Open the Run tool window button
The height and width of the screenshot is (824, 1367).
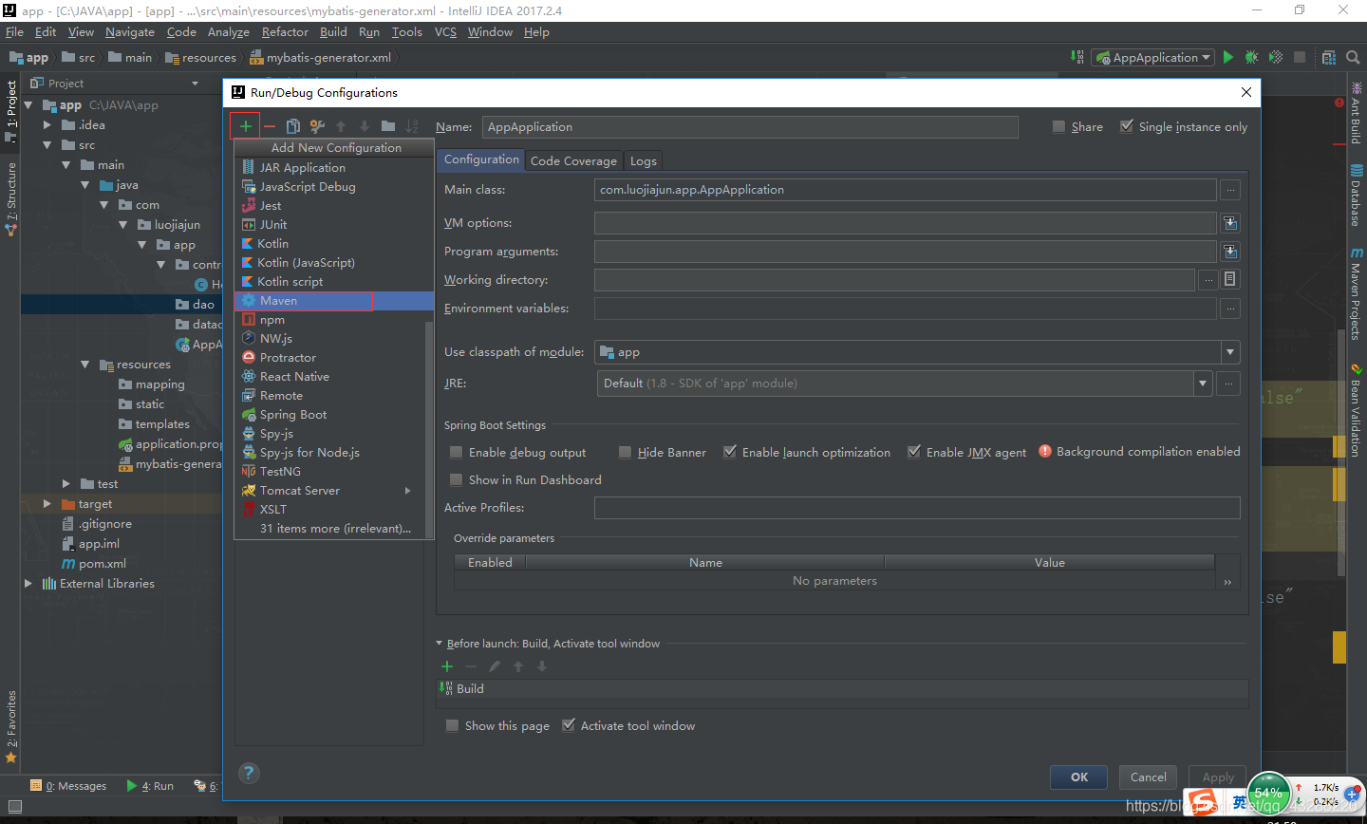(150, 785)
